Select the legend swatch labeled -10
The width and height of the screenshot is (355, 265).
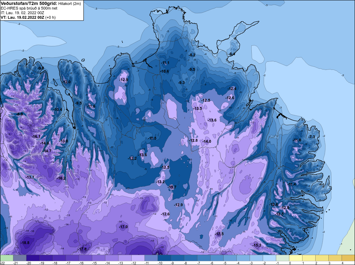164,258
